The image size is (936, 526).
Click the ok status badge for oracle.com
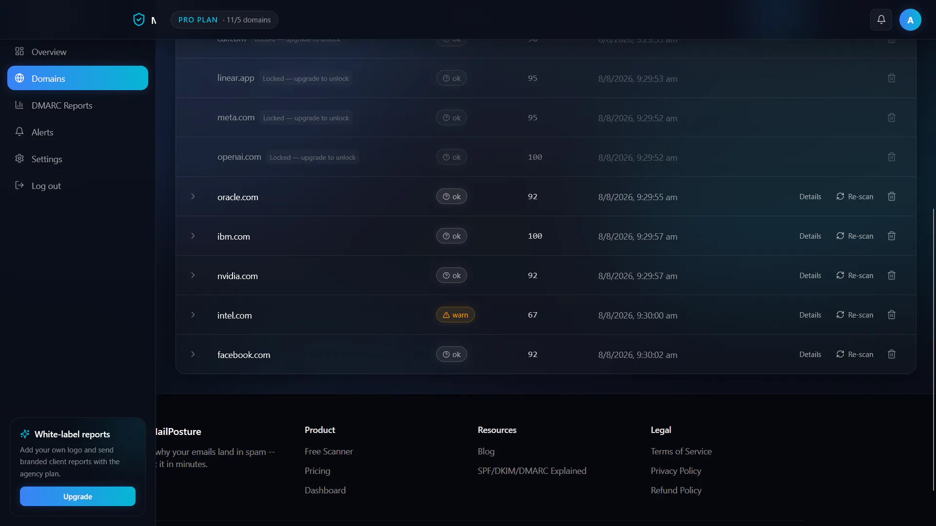pyautogui.click(x=451, y=196)
